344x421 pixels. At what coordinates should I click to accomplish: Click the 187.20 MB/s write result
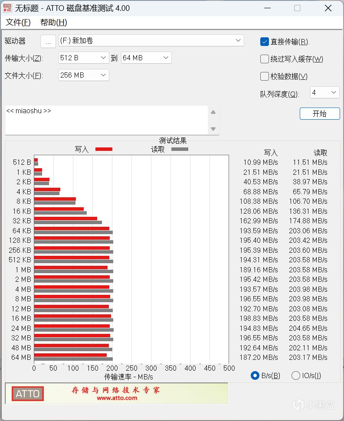pos(259,357)
